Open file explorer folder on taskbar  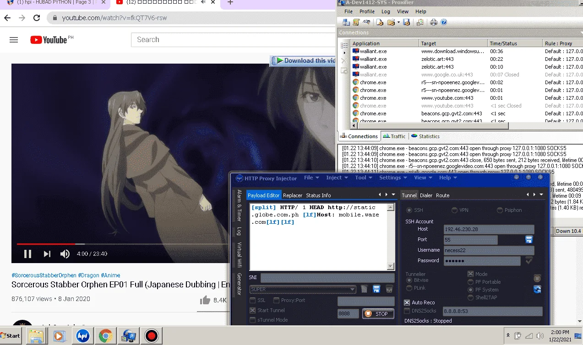click(37, 336)
